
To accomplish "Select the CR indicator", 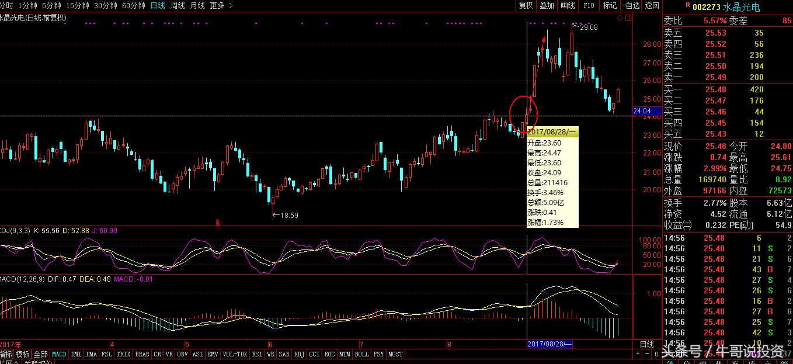I will (157, 354).
